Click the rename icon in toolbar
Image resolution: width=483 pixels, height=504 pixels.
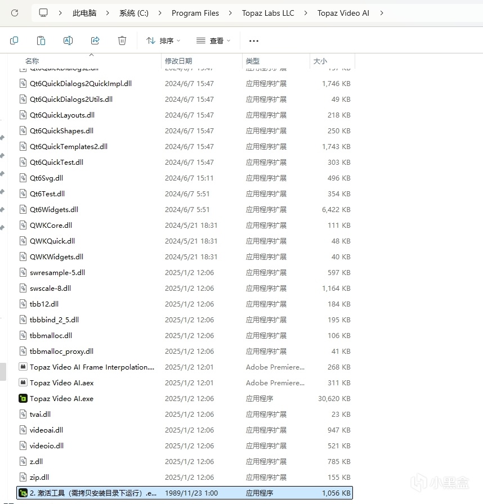click(x=68, y=40)
